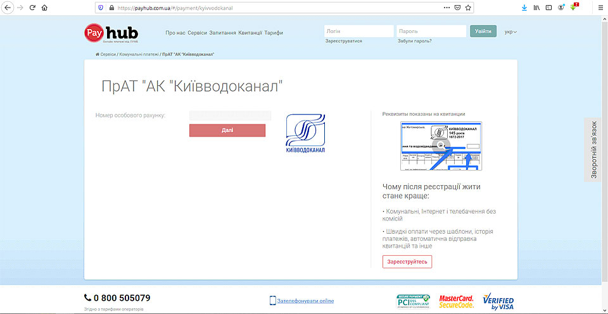The width and height of the screenshot is (608, 314).
Task: Click the red Далі button
Action: pos(227,130)
